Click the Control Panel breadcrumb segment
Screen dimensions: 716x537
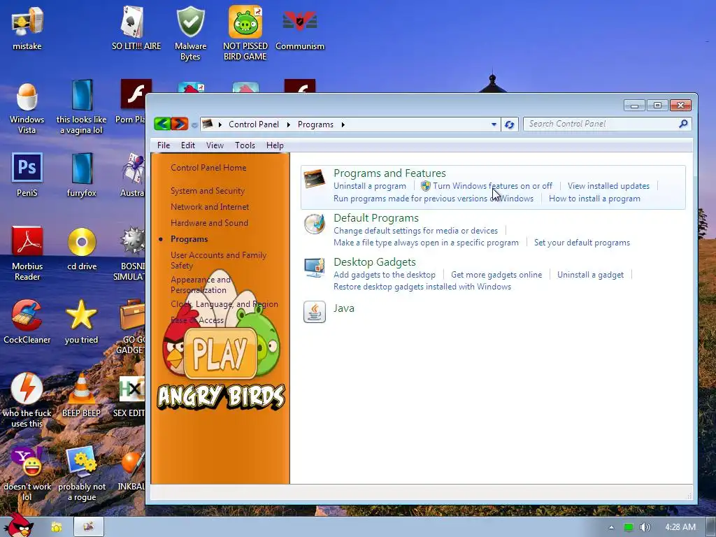pos(253,124)
